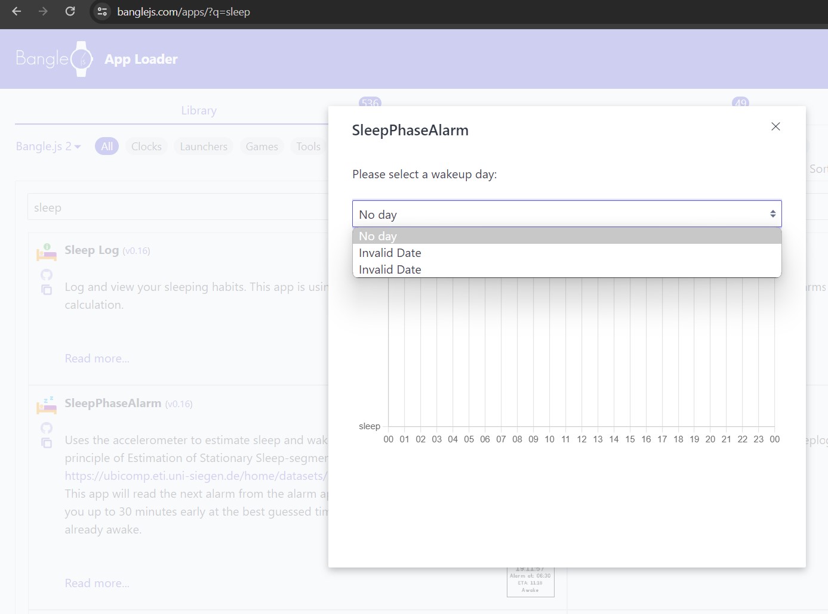Click the browser forward arrow
Viewport: 828px width, 614px height.
(x=43, y=11)
